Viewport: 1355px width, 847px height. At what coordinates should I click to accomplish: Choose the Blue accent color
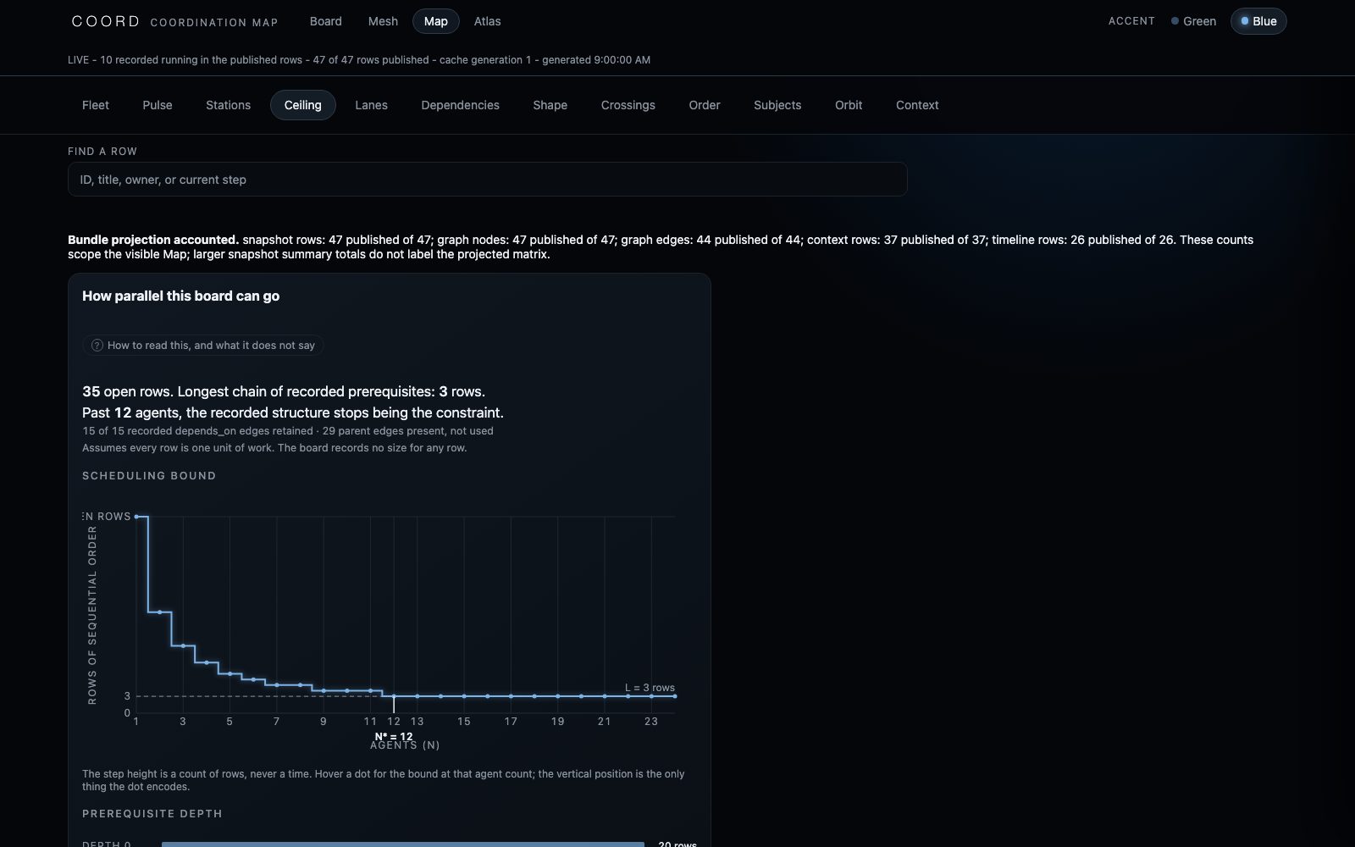coord(1258,21)
